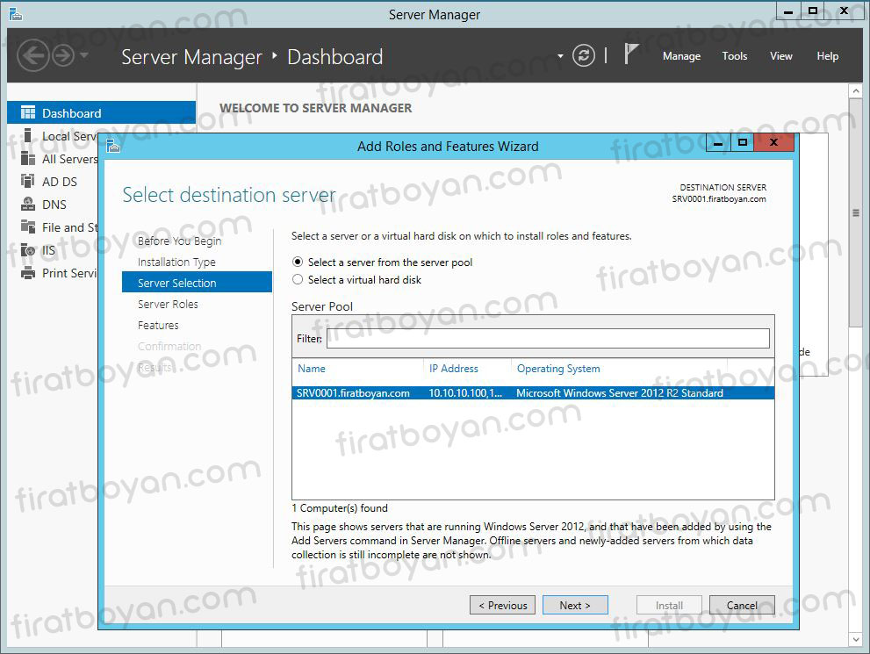870x654 pixels.
Task: Click the Server Manager vertical scrollbar thumb
Action: [x=856, y=213]
